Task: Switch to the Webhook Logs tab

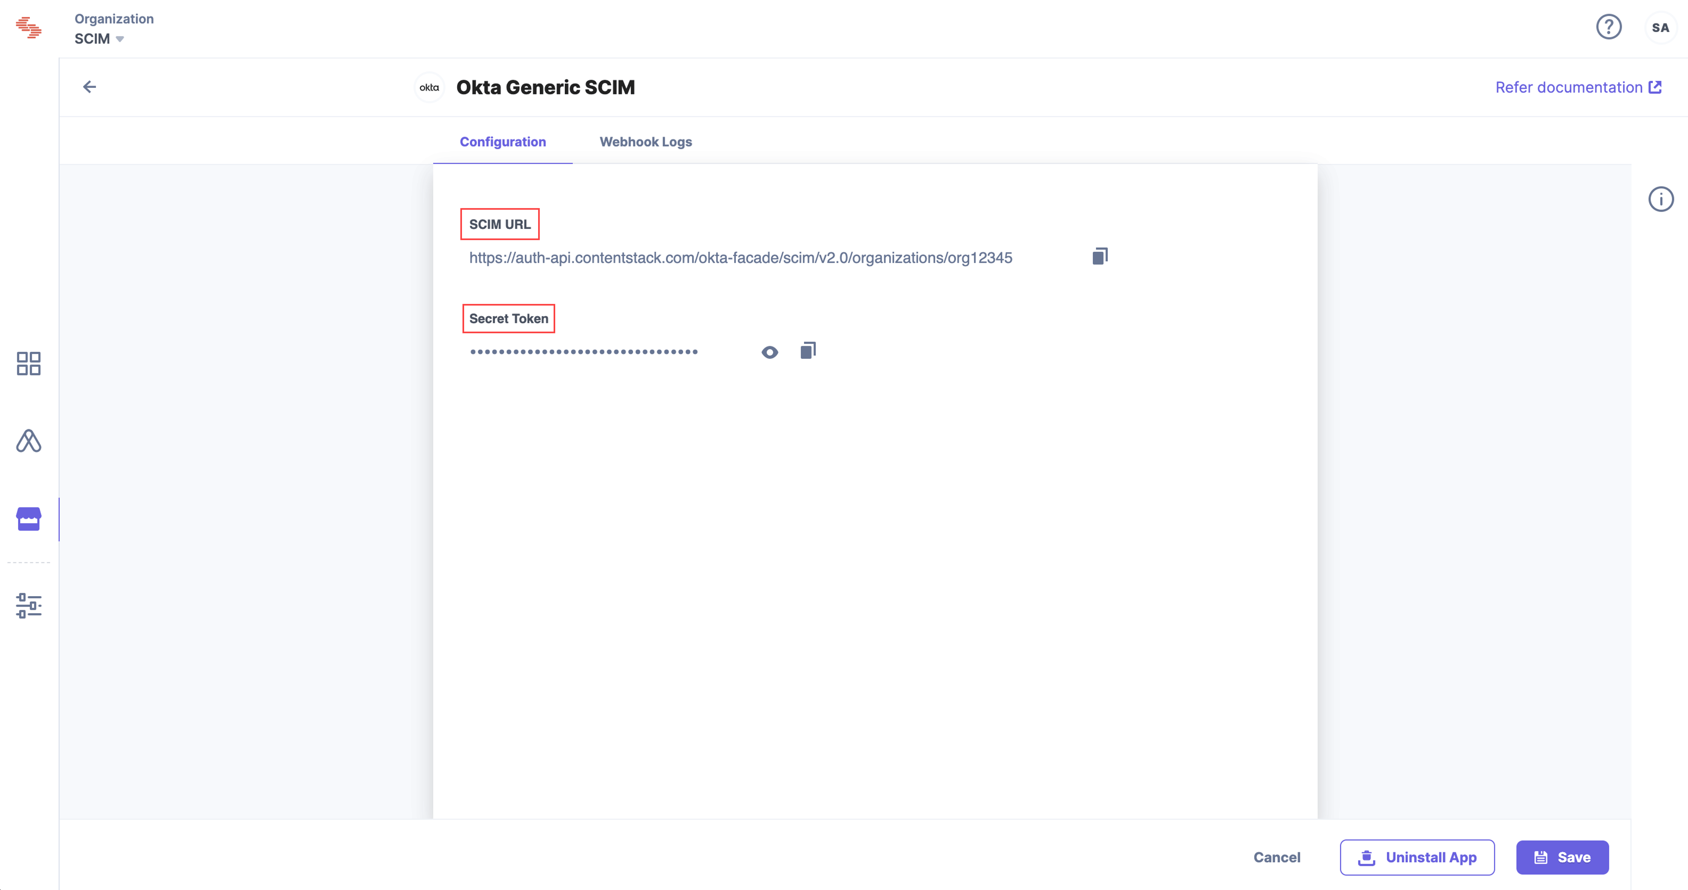Action: (x=645, y=141)
